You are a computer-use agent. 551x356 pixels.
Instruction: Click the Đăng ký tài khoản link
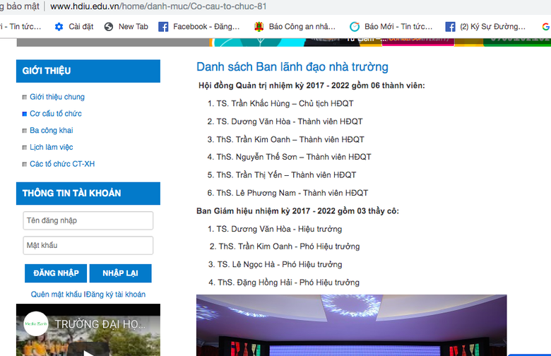(117, 295)
